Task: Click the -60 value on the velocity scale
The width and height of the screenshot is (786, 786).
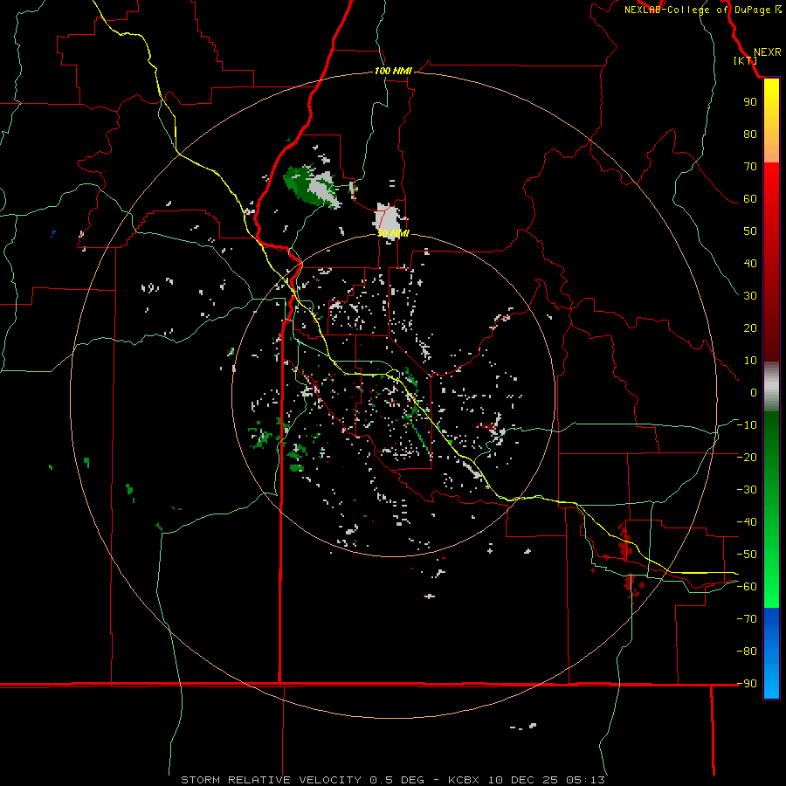Action: [747, 587]
